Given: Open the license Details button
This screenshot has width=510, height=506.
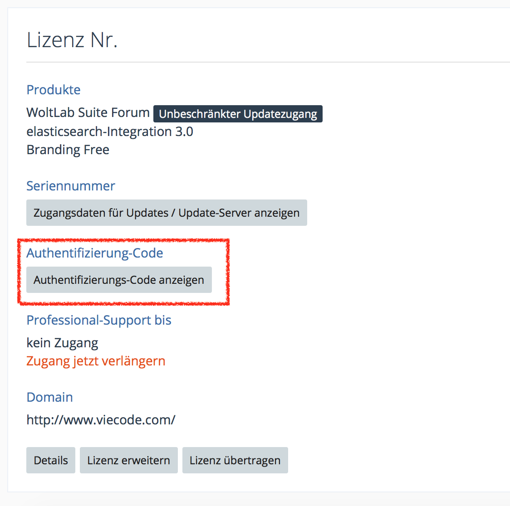Looking at the screenshot, I should (x=51, y=460).
